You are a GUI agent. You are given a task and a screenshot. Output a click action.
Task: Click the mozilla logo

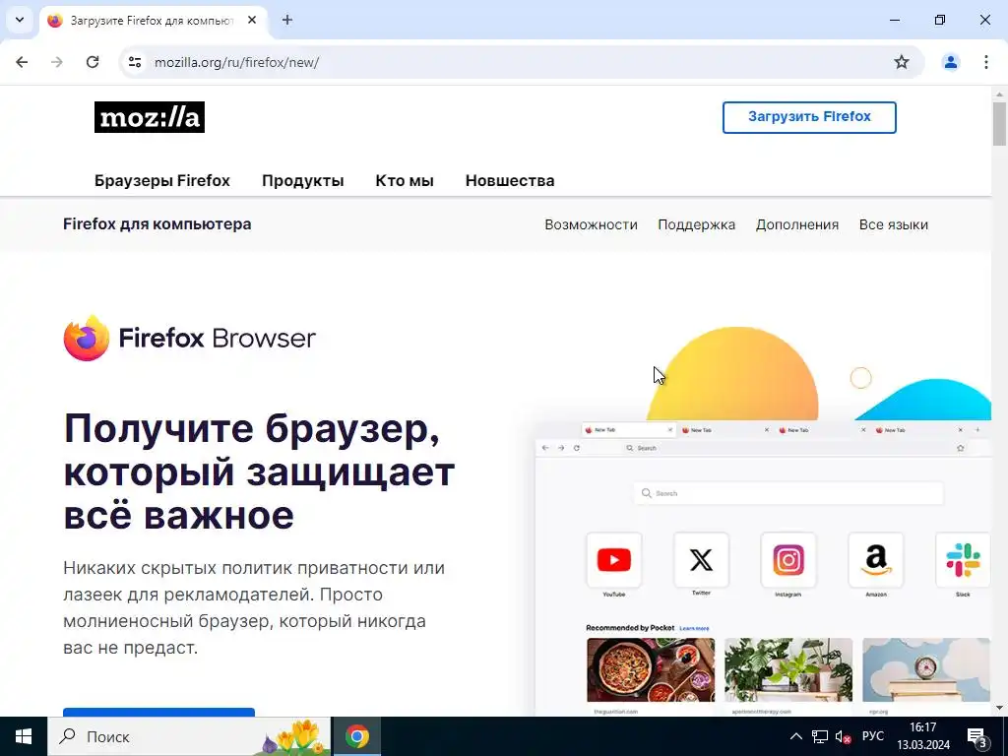pyautogui.click(x=150, y=117)
